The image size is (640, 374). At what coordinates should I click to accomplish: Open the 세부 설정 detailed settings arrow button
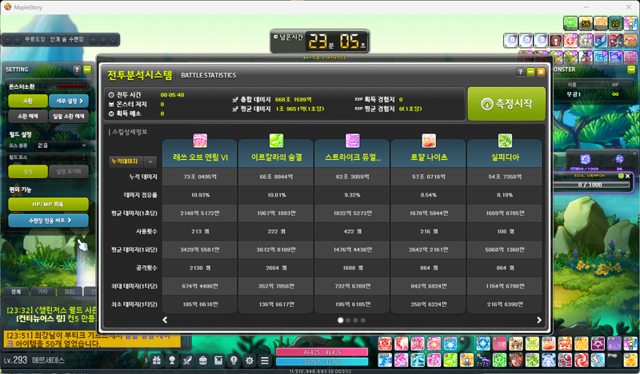point(69,101)
